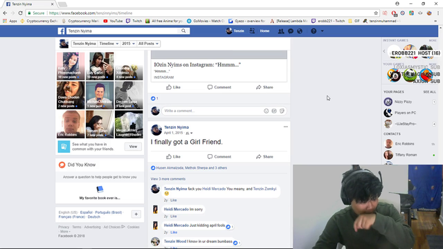This screenshot has width=443, height=249.
Task: Click the search magnifier icon
Action: 183,30
